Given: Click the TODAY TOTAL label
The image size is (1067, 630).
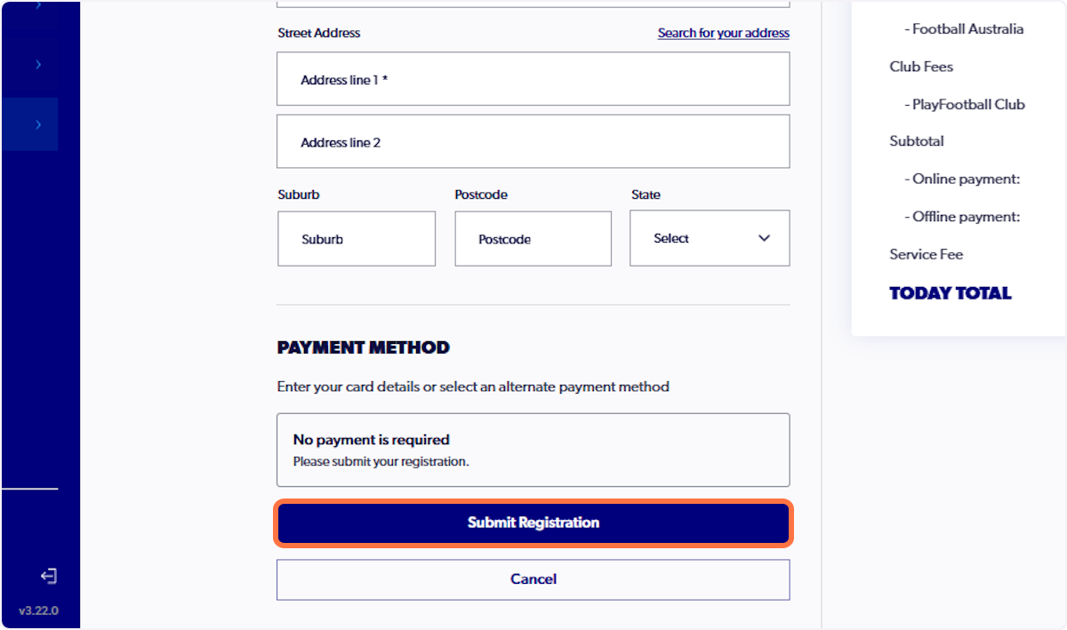Looking at the screenshot, I should [x=950, y=292].
